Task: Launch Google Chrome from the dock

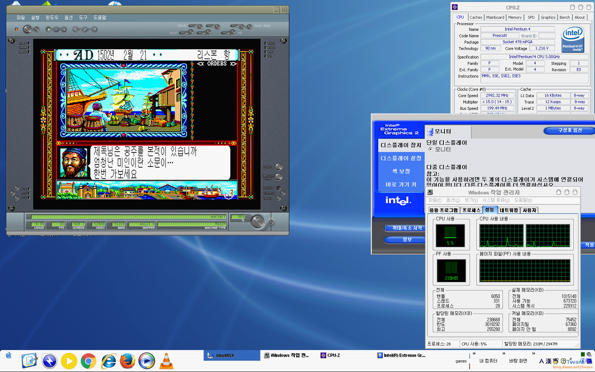Action: click(88, 361)
